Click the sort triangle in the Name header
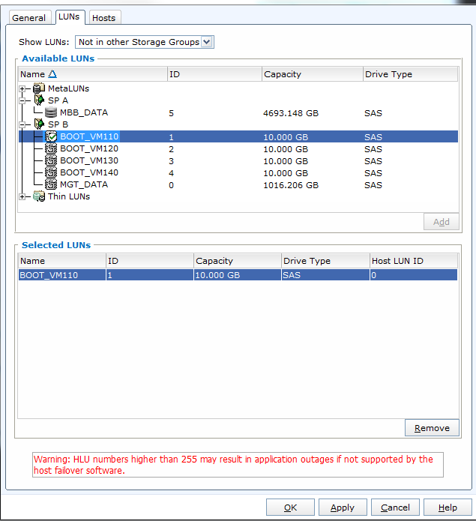Image resolution: width=476 pixels, height=521 pixels. (52, 73)
